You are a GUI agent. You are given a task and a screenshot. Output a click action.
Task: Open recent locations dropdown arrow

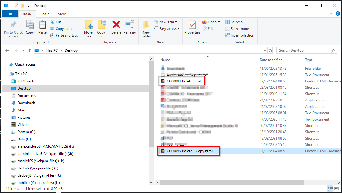23,50
